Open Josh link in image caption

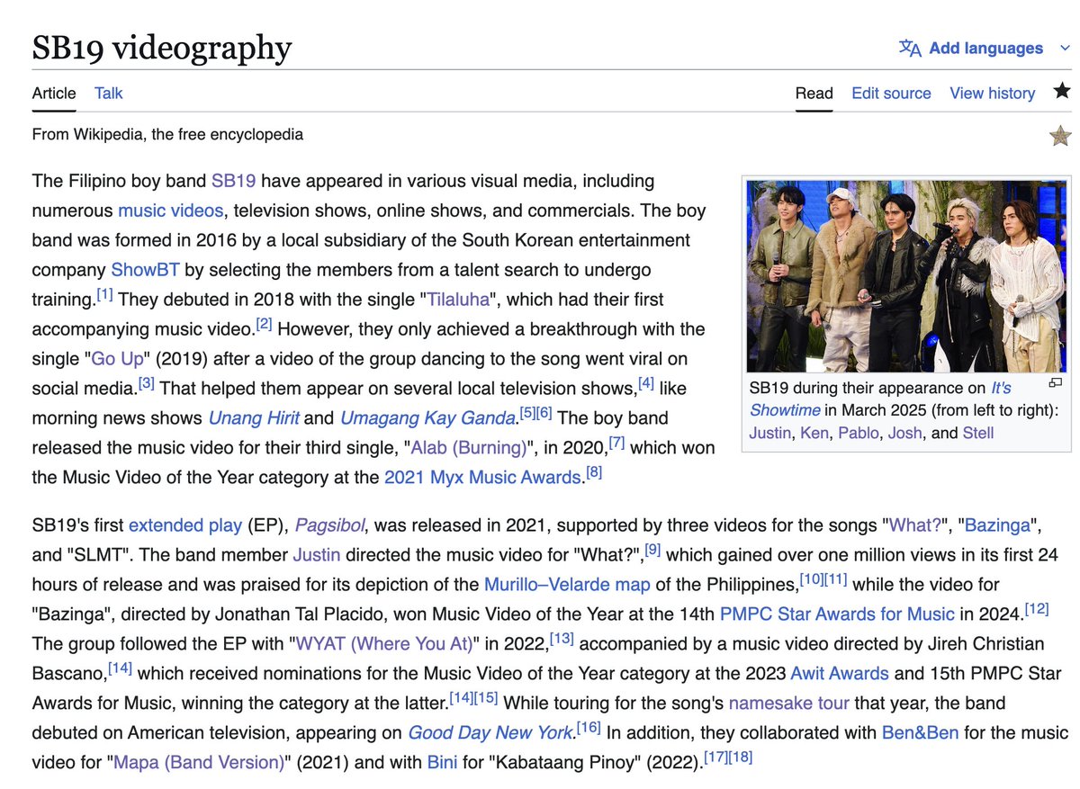905,433
